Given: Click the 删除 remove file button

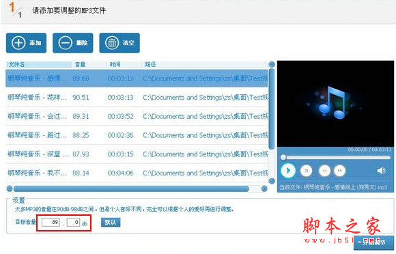Looking at the screenshot, I should (x=73, y=43).
